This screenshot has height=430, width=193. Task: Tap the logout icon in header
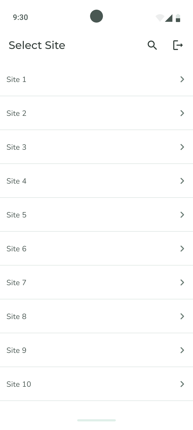point(178,45)
